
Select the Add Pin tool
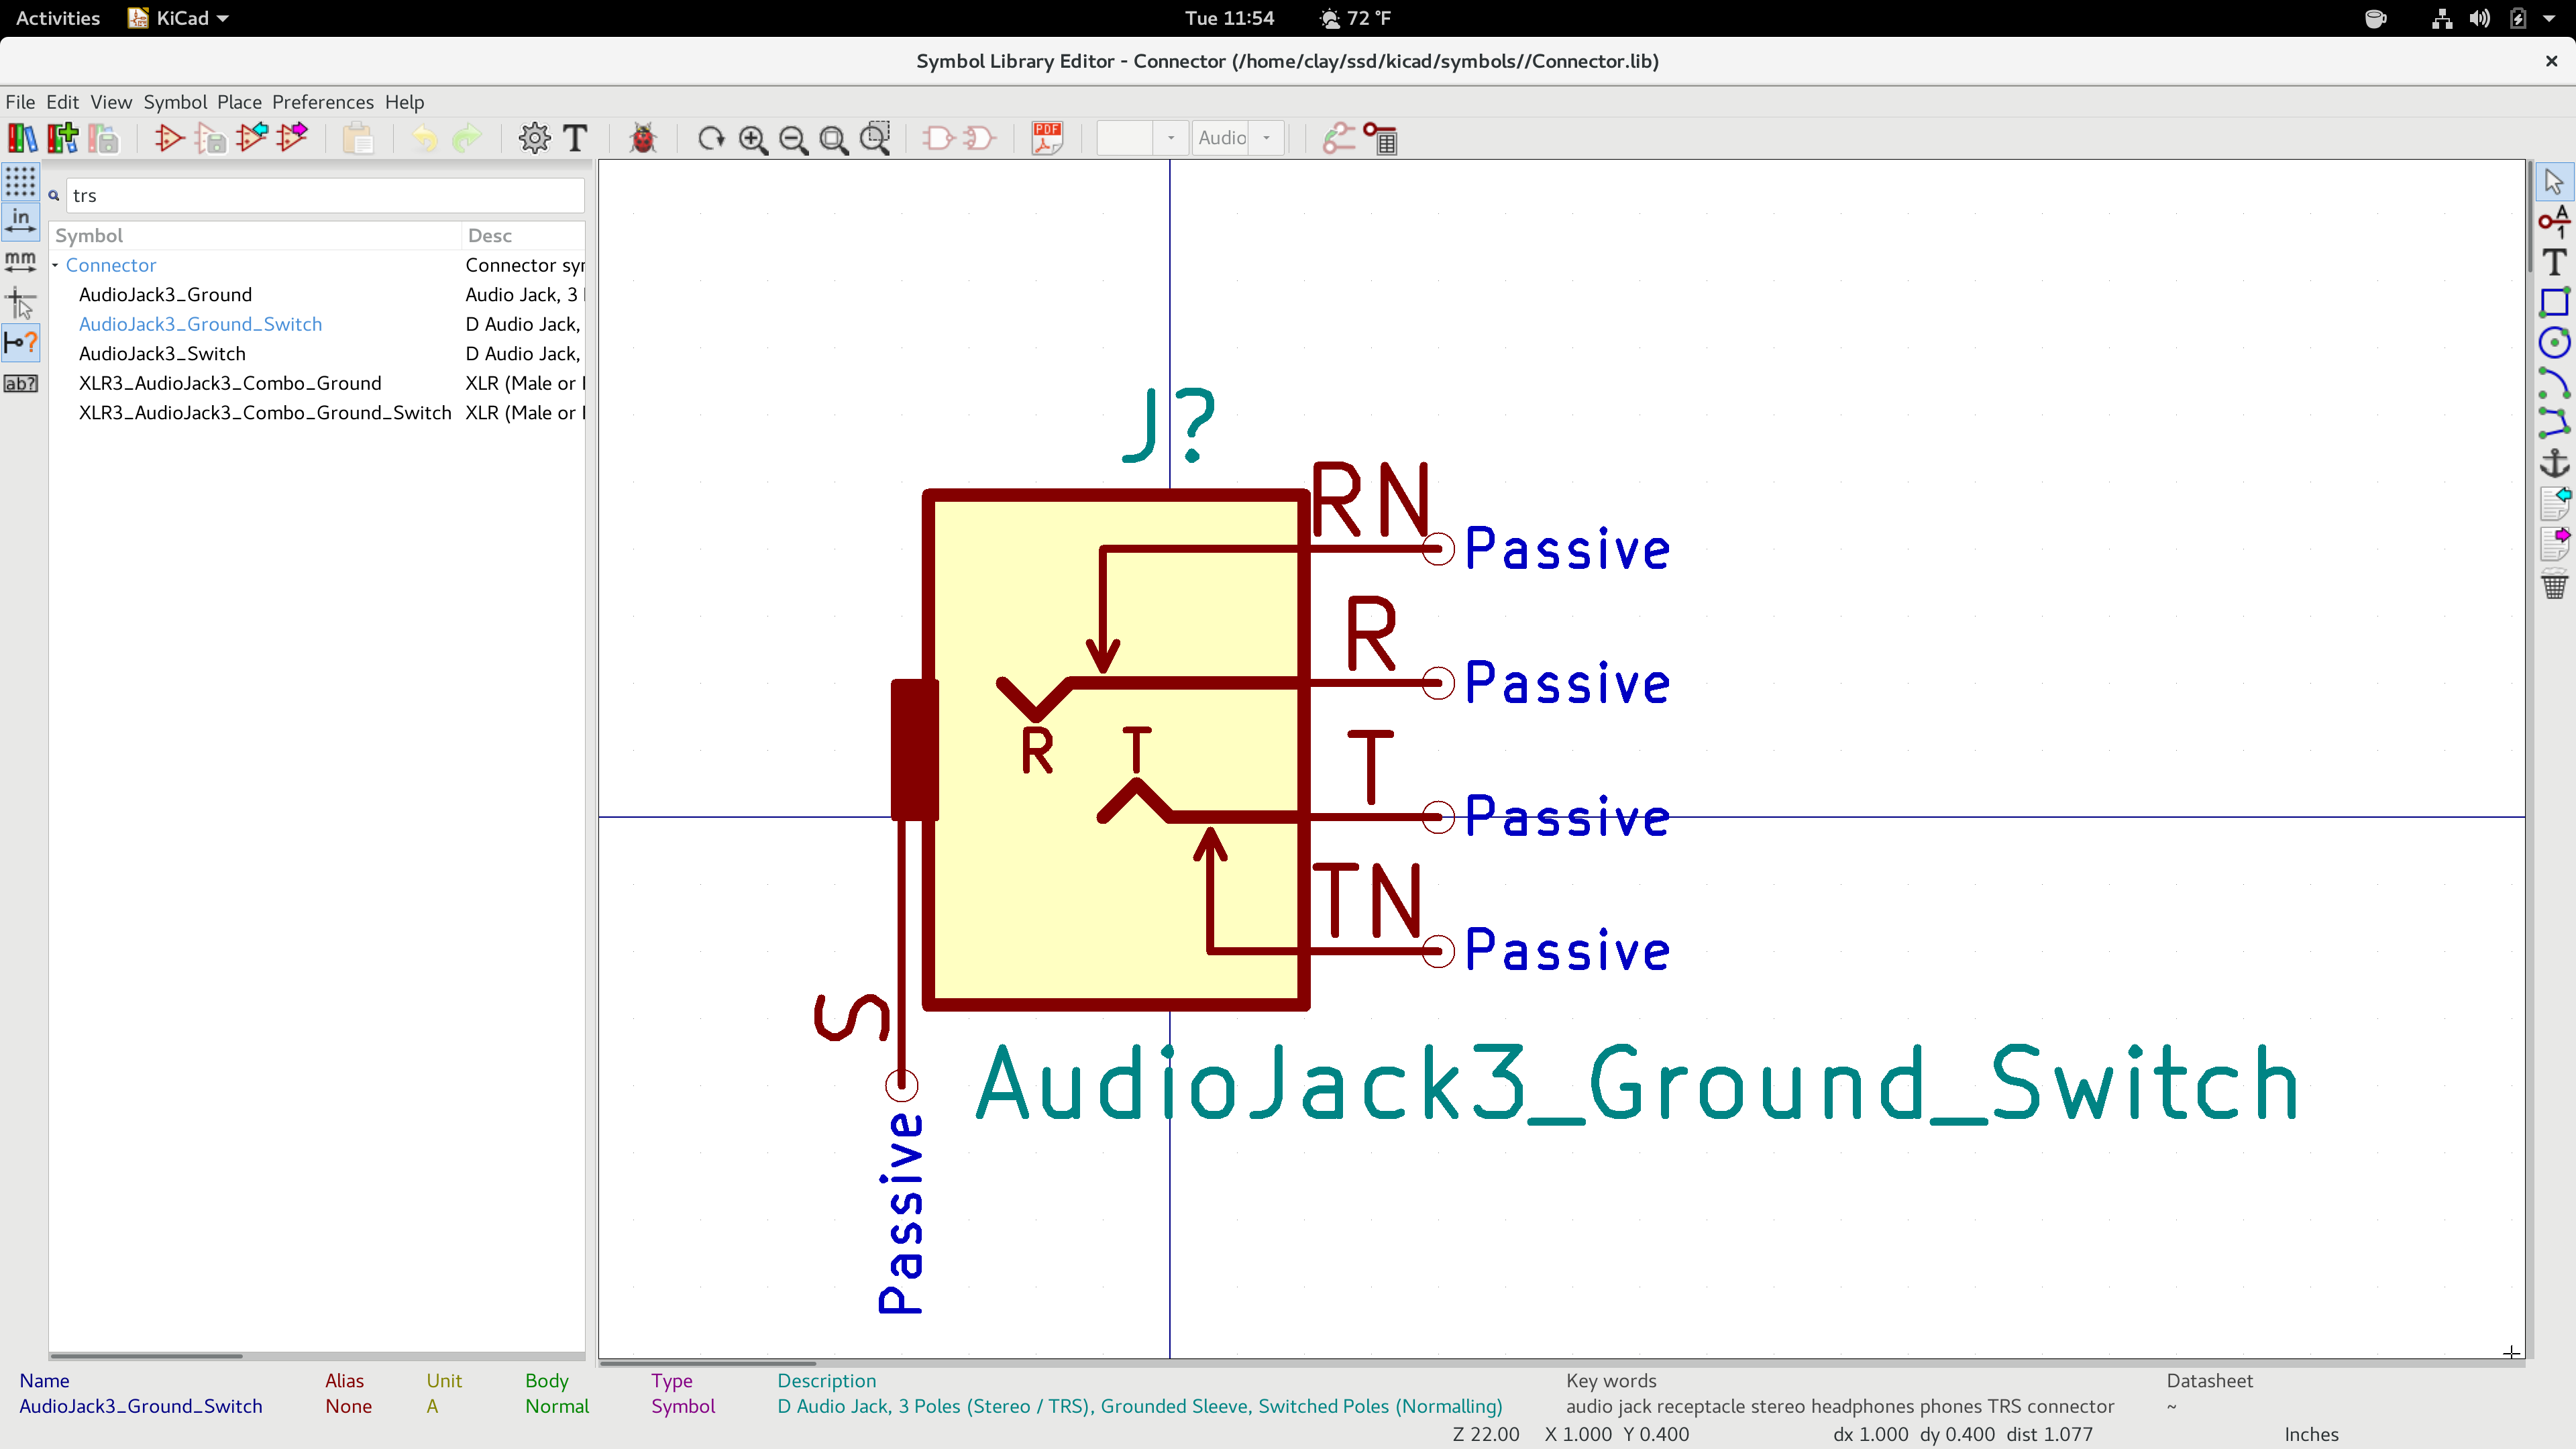coord(2556,223)
